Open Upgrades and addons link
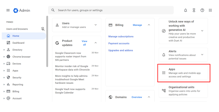The height and width of the screenshot is (112, 219). coord(121,50)
